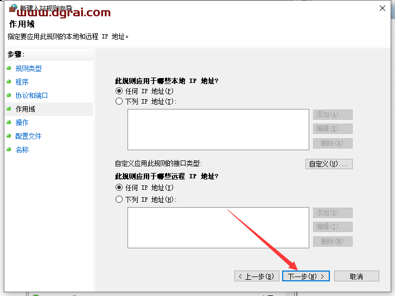Select local 下列 IP 地址(T) radio button
This screenshot has height=296, width=395.
coord(119,101)
